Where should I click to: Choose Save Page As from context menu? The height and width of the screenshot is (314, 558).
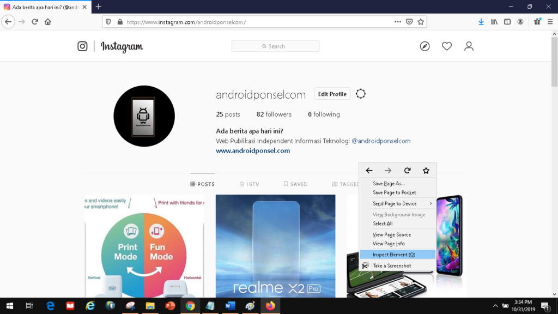point(397,184)
